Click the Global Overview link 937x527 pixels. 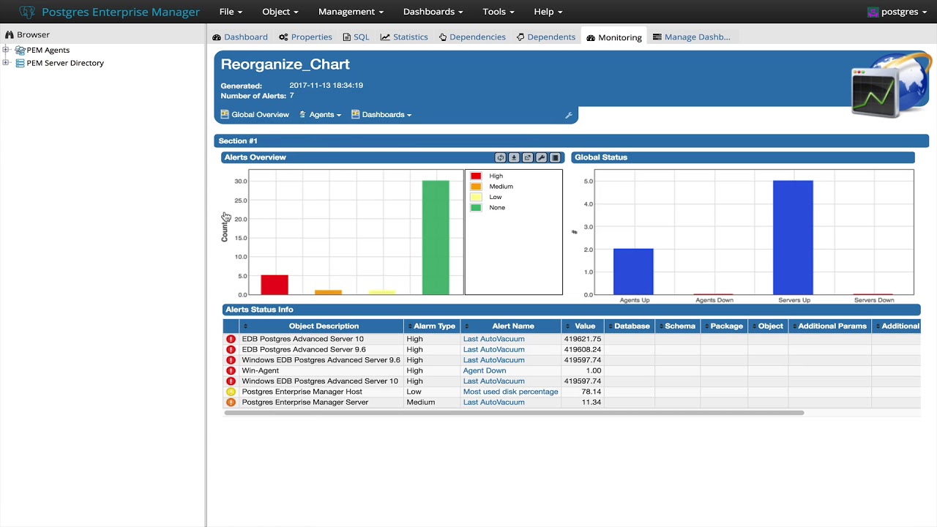[260, 115]
